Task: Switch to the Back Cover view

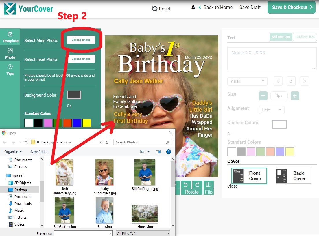Action: [x=293, y=176]
